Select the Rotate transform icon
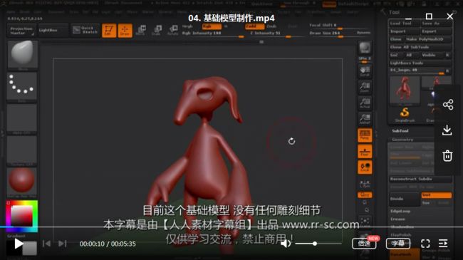463x260 pixels. (x=173, y=31)
